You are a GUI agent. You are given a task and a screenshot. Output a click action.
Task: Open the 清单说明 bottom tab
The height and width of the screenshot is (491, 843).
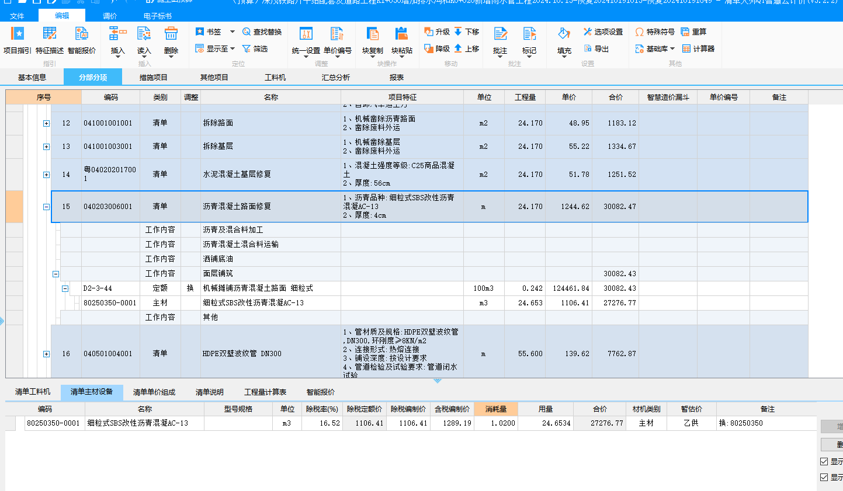(x=209, y=392)
